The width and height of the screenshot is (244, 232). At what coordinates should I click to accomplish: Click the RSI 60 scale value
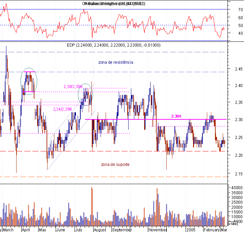coord(240,18)
